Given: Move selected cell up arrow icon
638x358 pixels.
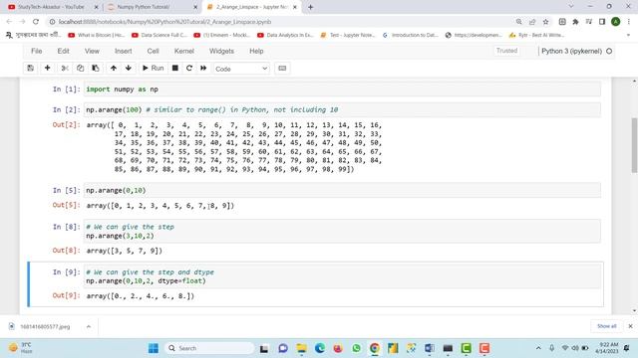Looking at the screenshot, I should [114, 69].
